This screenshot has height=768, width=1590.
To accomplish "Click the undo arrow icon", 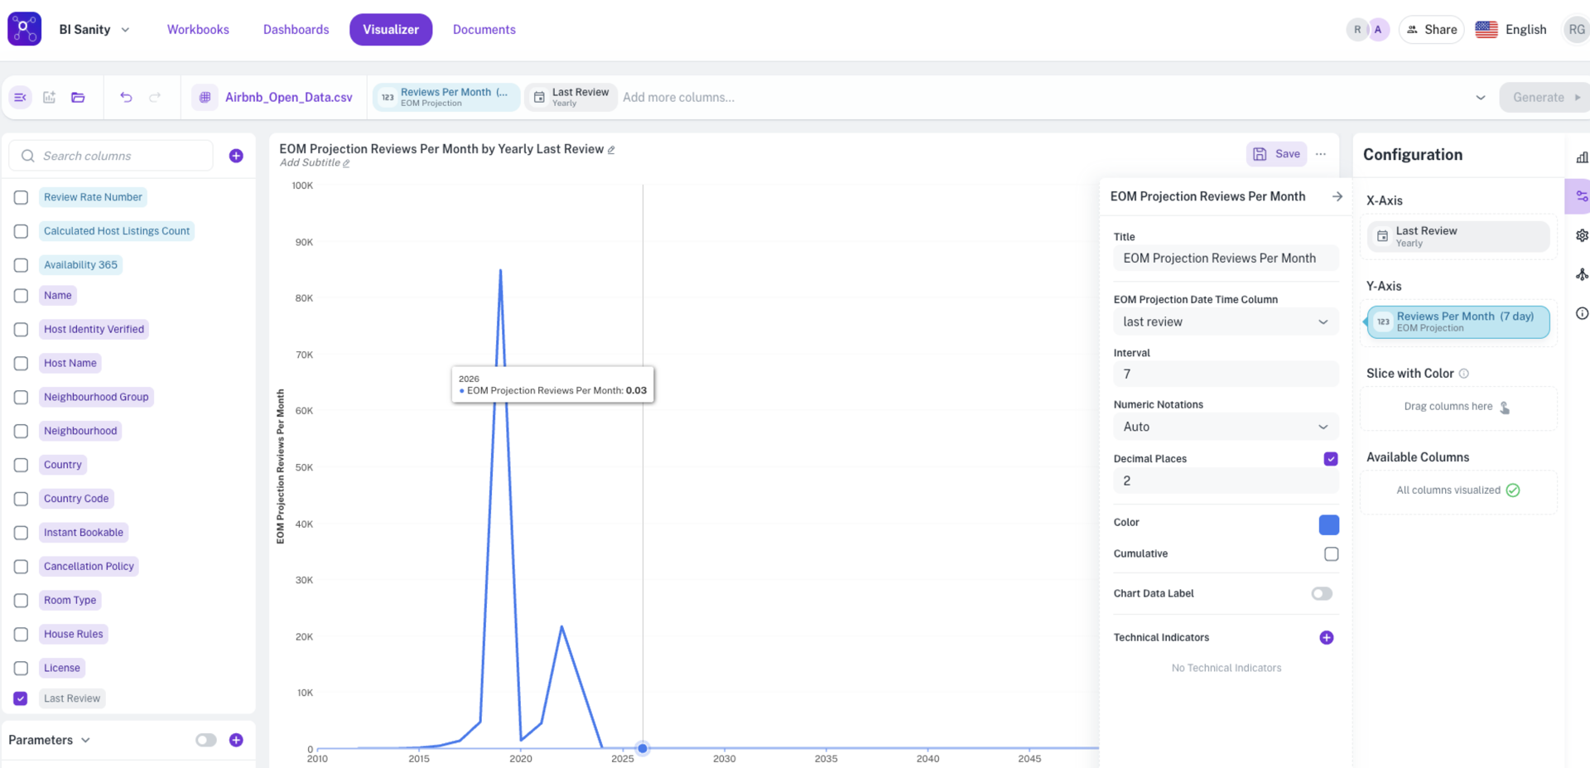I will tap(126, 97).
